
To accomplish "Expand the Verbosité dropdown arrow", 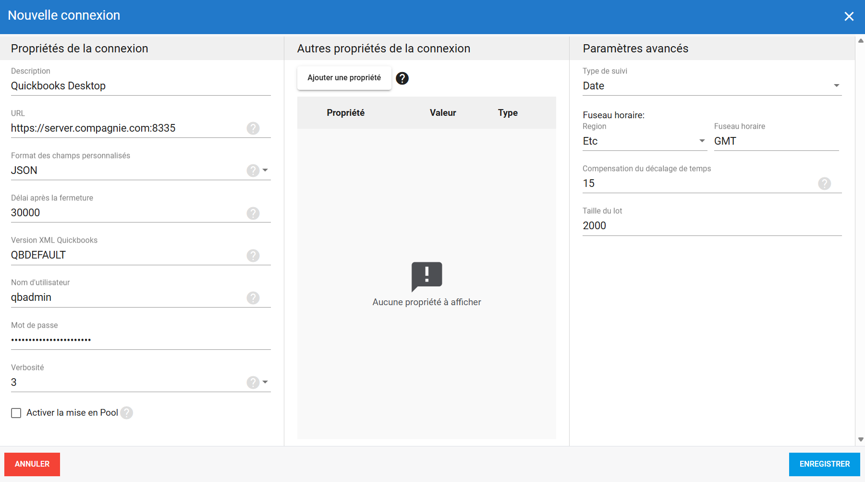I will 265,382.
